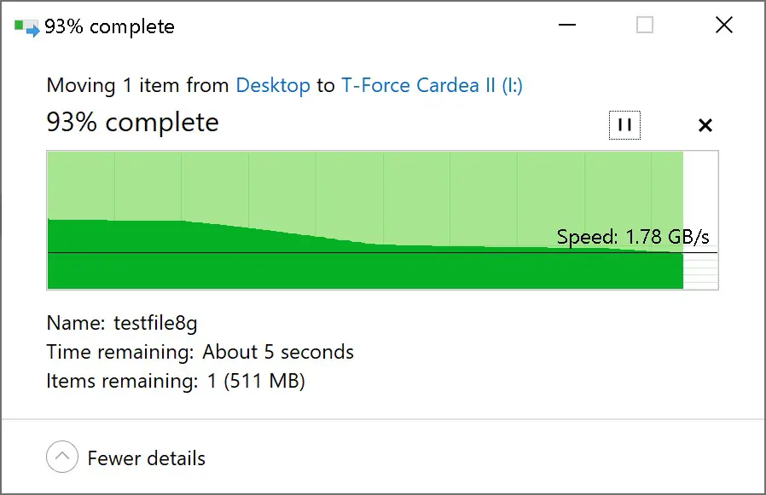
Task: Click the Fewer details label
Action: pyautogui.click(x=146, y=458)
